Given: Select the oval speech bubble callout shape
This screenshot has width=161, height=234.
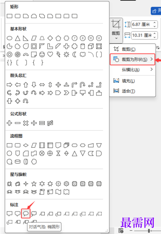Looking at the screenshot, I should 26,214.
